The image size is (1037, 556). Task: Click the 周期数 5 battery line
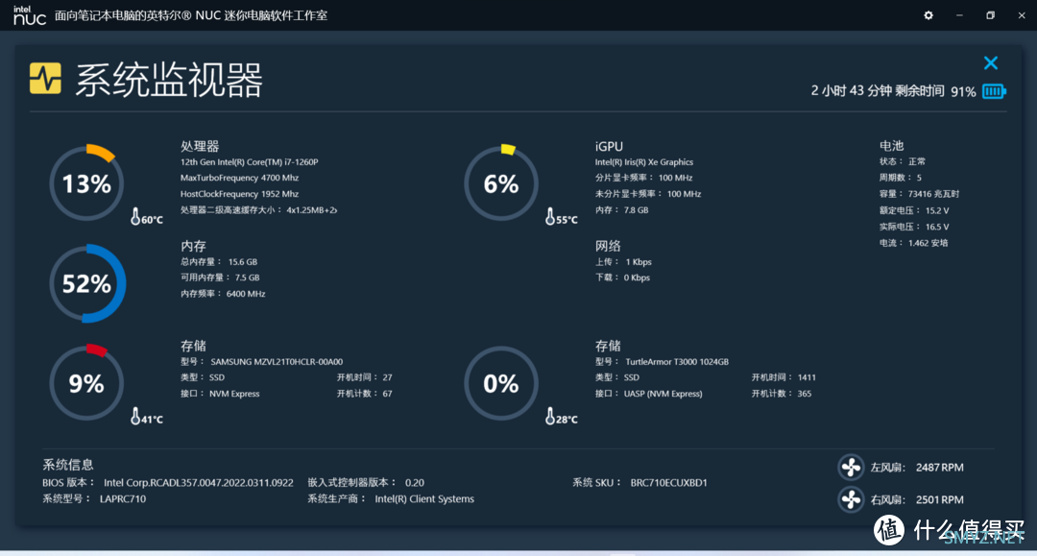[x=900, y=178]
